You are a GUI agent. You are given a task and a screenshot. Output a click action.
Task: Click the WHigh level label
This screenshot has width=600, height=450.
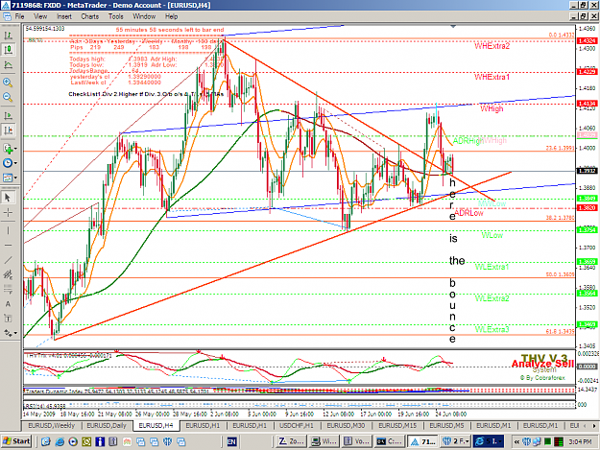pyautogui.click(x=492, y=109)
